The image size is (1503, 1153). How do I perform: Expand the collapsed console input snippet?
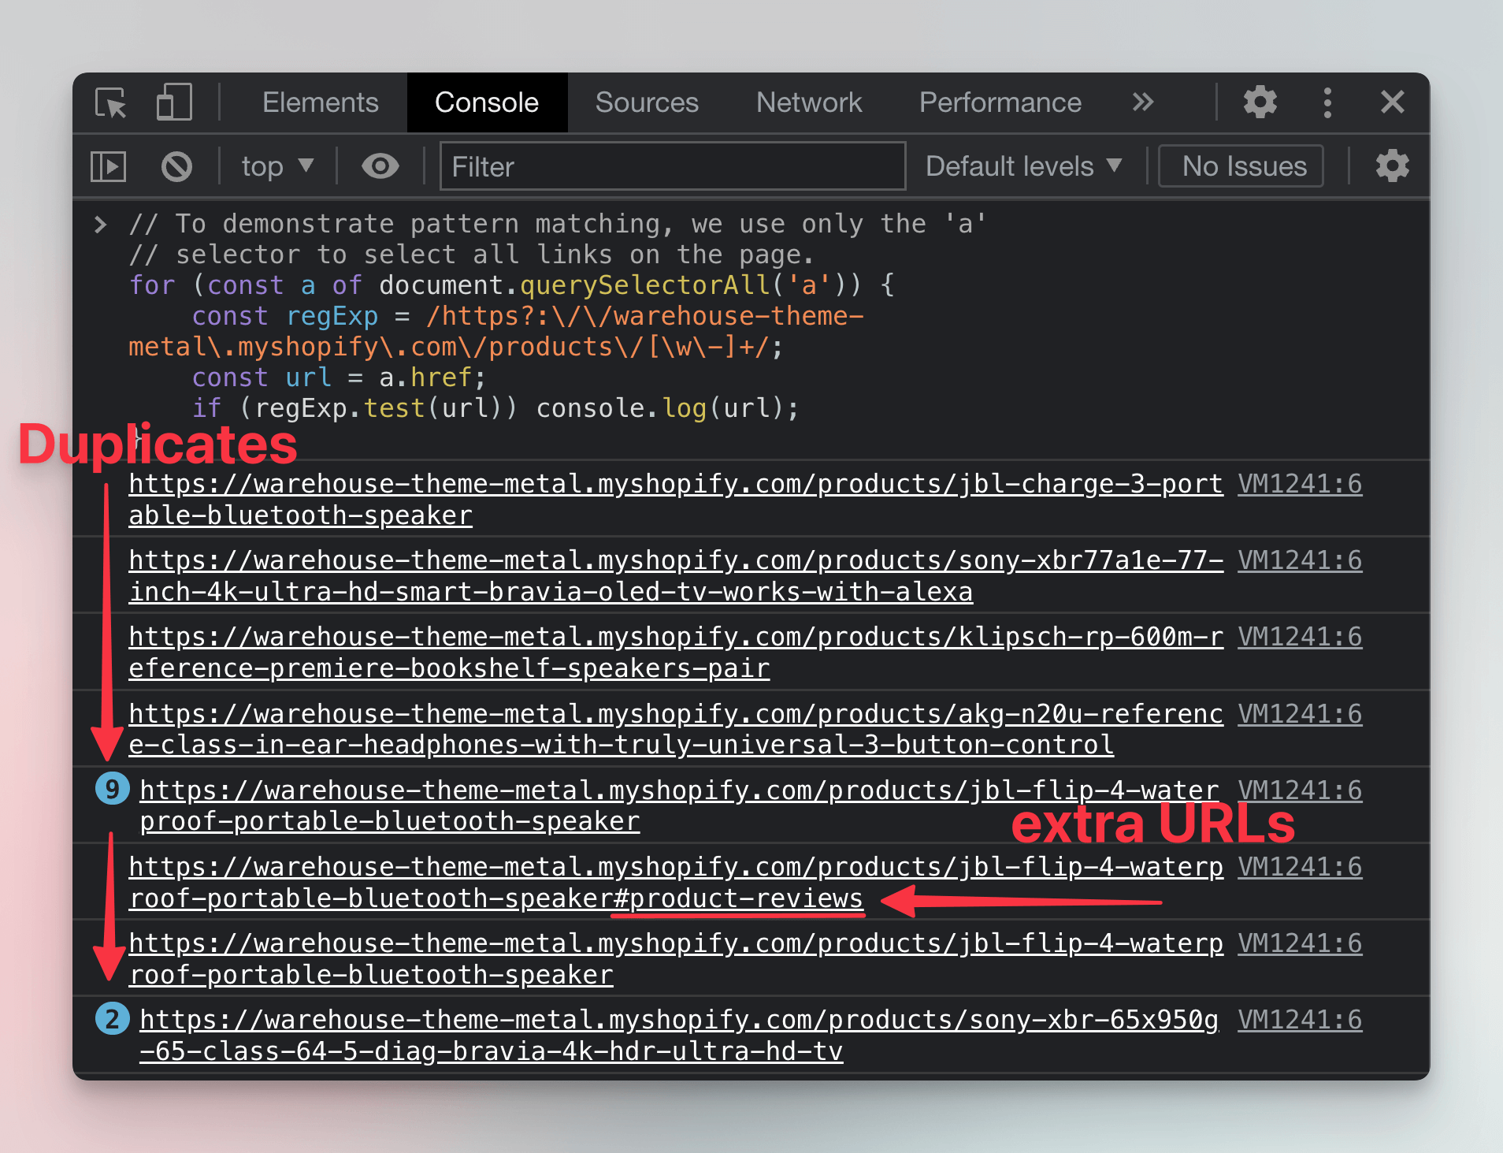[x=101, y=224]
